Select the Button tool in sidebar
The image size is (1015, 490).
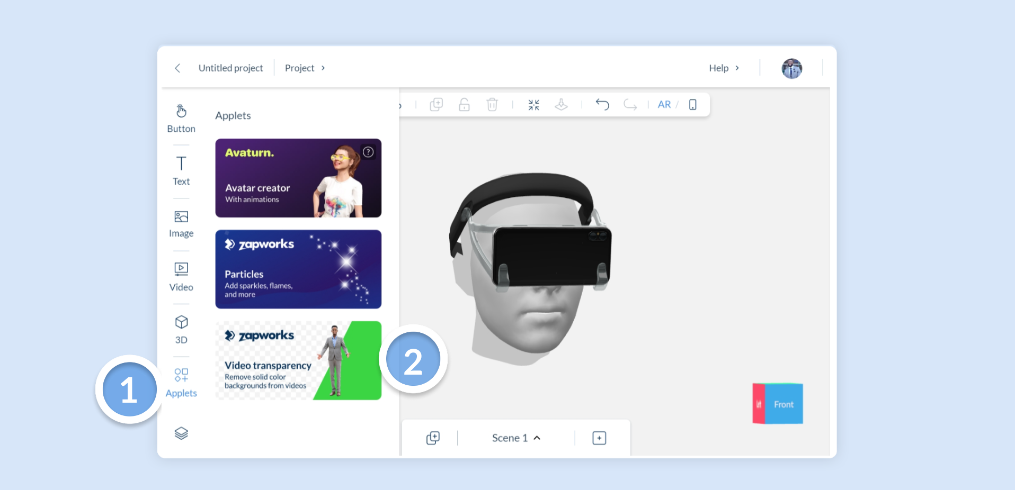pos(181,119)
